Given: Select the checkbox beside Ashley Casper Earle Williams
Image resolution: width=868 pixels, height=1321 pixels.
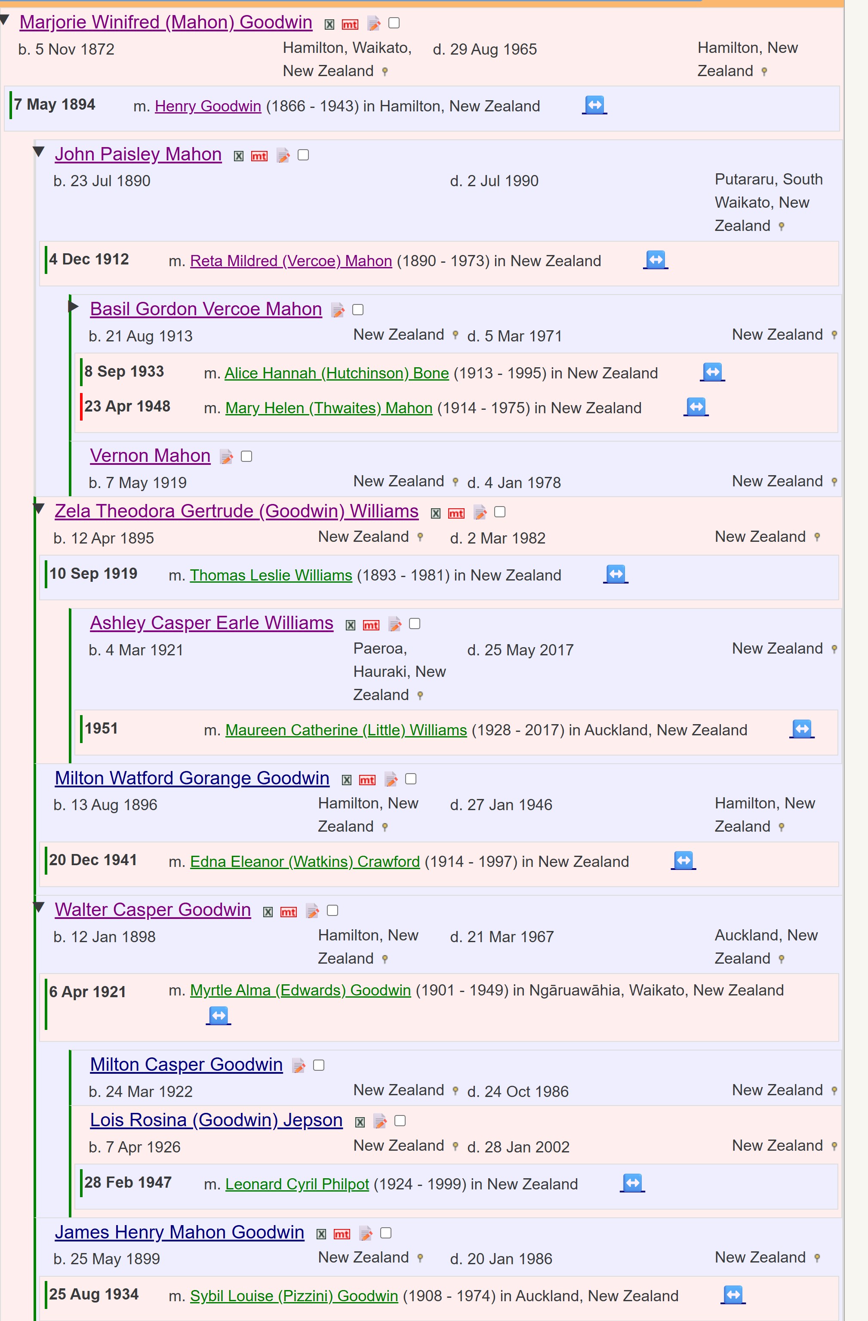Looking at the screenshot, I should 415,624.
